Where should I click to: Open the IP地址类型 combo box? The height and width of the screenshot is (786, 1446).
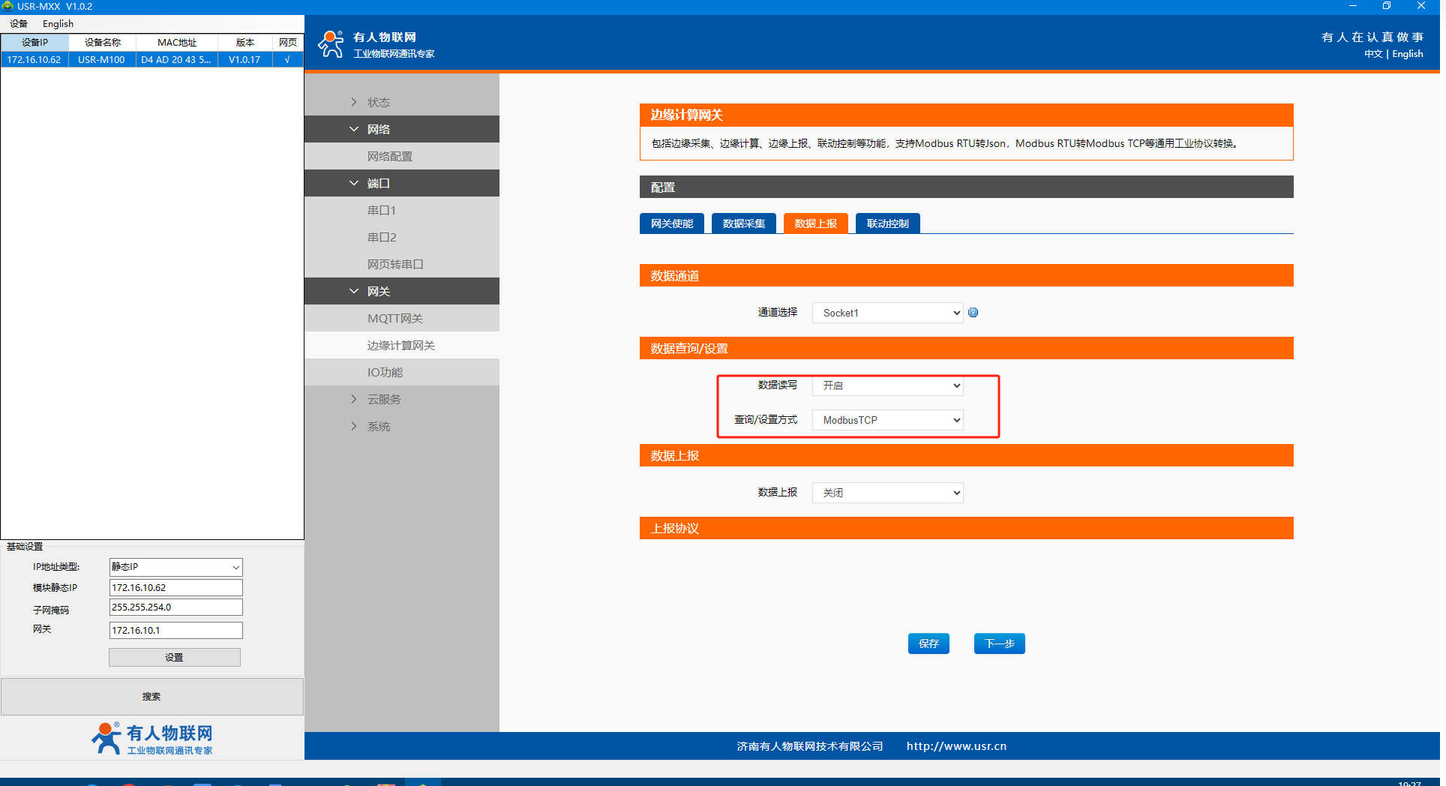(x=175, y=567)
